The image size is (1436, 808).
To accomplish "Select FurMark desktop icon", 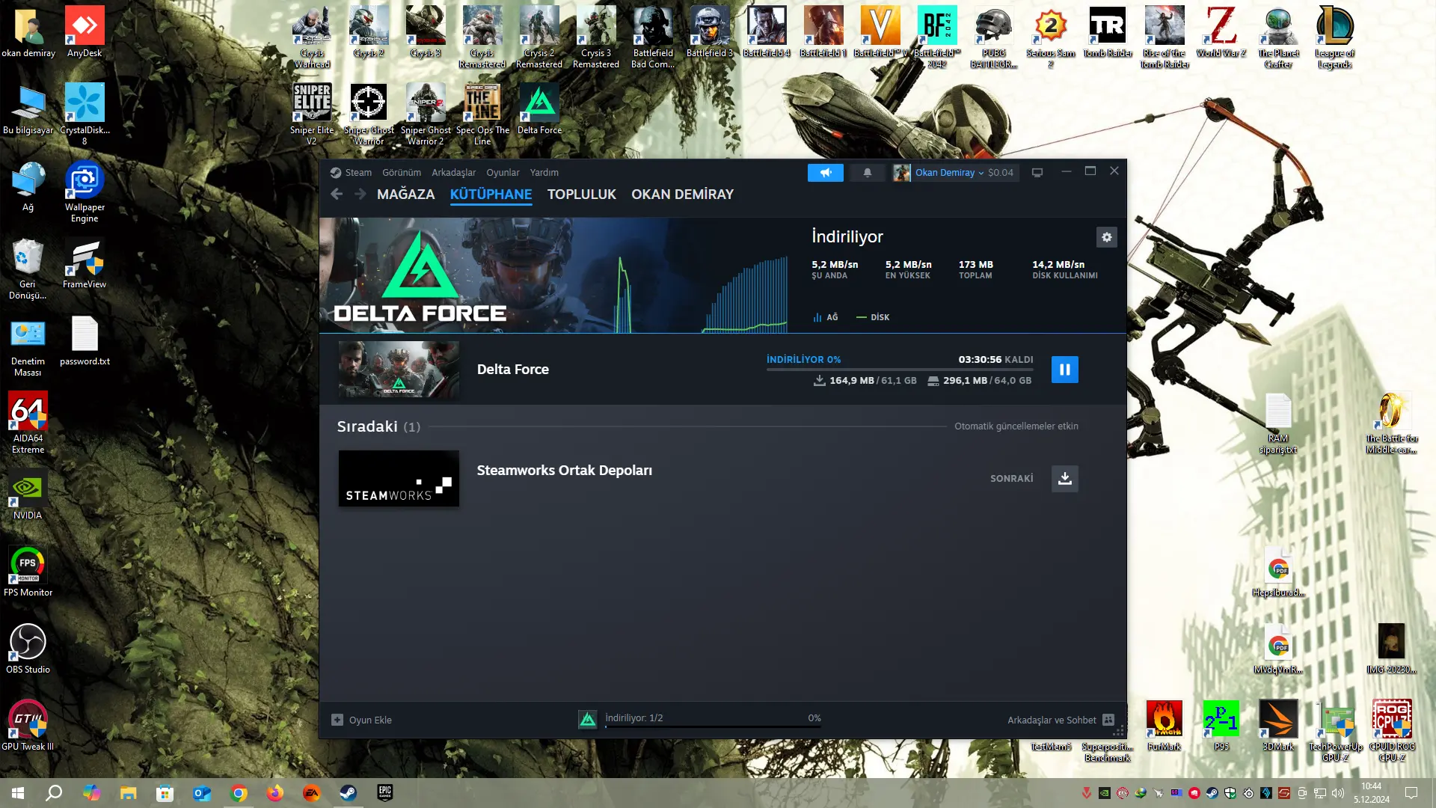I will click(x=1165, y=726).
